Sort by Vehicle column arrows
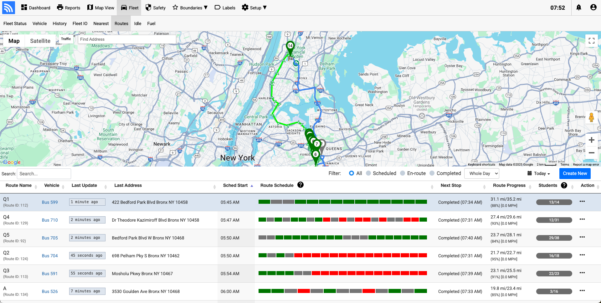Image resolution: width=601 pixels, height=303 pixels. click(63, 187)
